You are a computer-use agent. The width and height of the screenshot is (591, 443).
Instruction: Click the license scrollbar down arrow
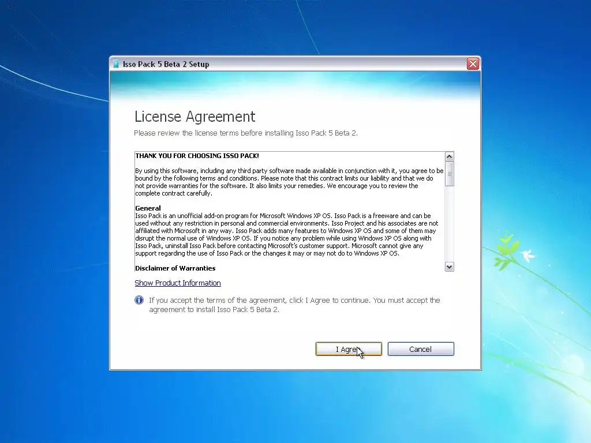(x=449, y=266)
